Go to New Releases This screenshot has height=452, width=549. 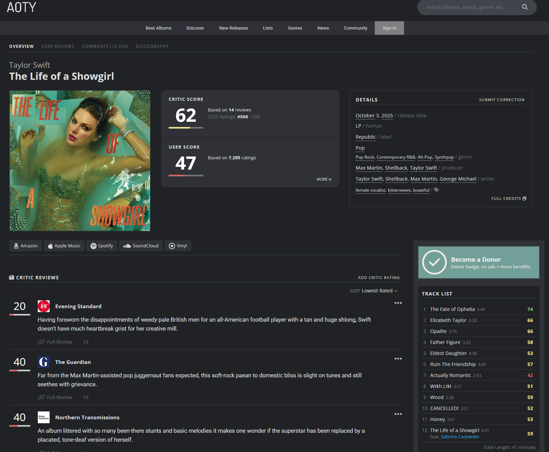pos(233,28)
